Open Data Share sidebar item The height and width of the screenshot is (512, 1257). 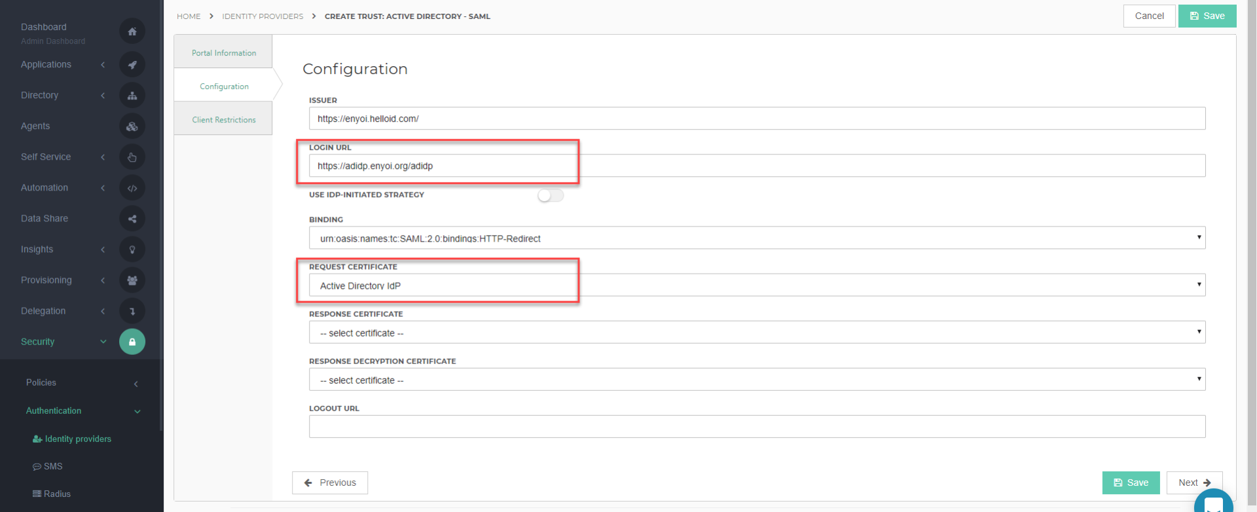[45, 218]
